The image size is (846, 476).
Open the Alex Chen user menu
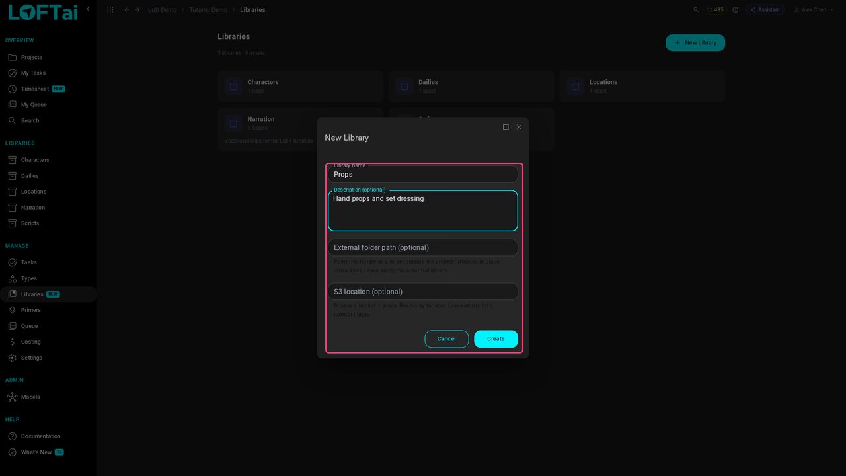(814, 10)
